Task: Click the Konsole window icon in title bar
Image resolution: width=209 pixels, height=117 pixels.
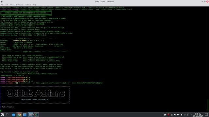Action: 1,1
